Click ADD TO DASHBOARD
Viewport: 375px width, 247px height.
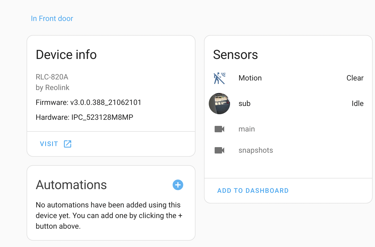pos(252,190)
